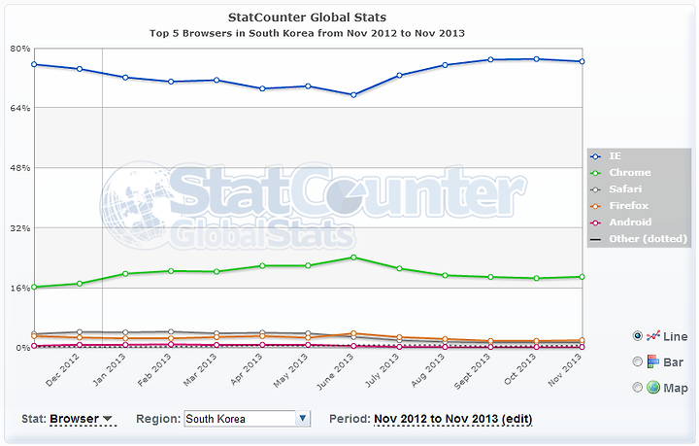Click the '64%' y-axis label
The image size is (699, 446).
point(20,108)
